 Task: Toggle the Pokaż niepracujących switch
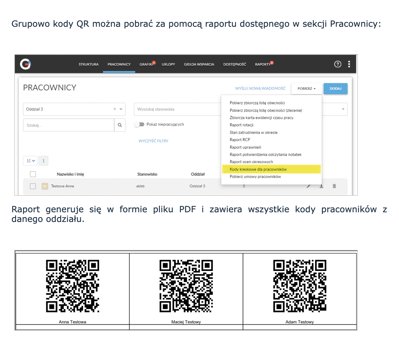[139, 125]
